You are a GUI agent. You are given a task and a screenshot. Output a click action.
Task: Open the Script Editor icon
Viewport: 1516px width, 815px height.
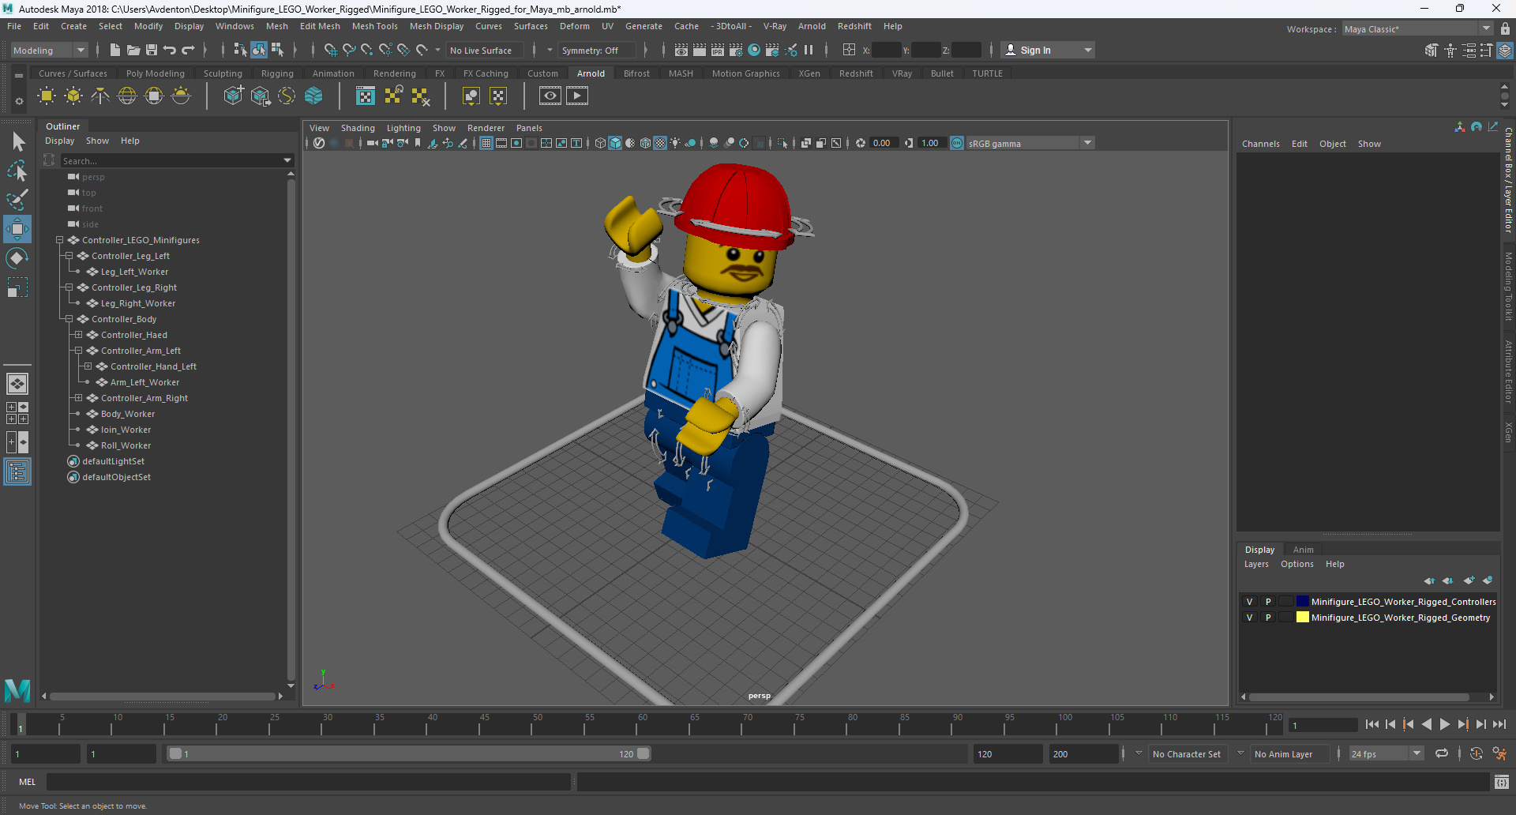point(1502,782)
